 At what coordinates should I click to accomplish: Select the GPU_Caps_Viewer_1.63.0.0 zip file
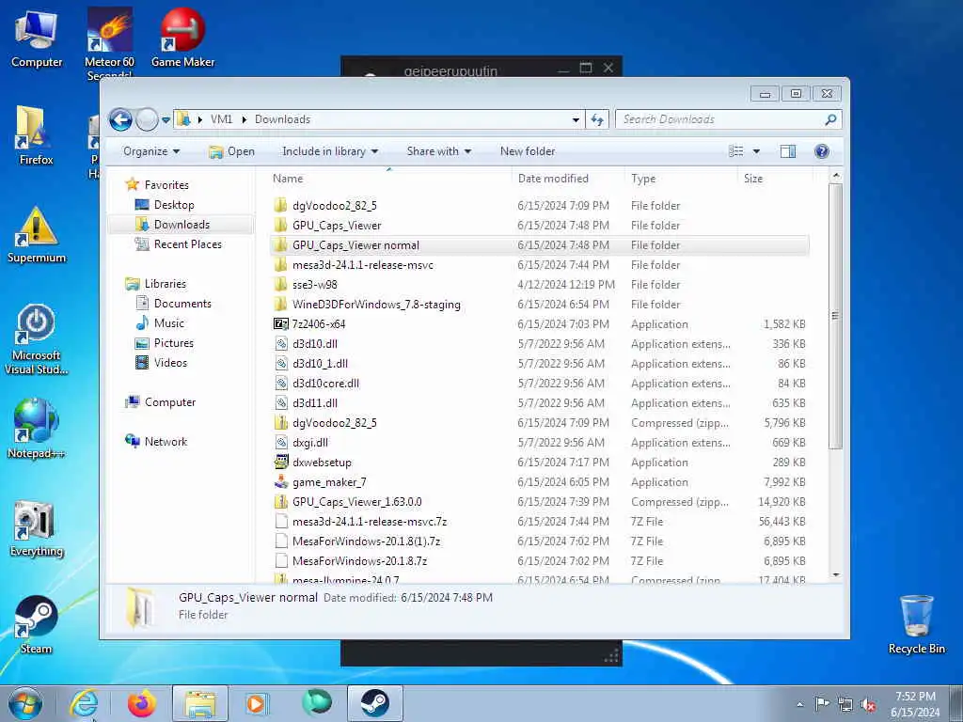click(539, 502)
